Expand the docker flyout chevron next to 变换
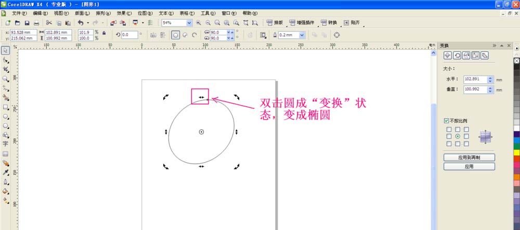This screenshot has height=230, width=520. (x=495, y=46)
